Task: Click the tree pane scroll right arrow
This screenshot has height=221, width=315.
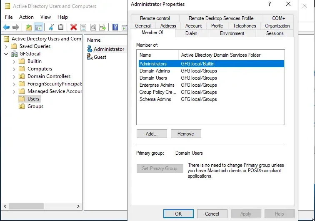Action: coord(78,206)
